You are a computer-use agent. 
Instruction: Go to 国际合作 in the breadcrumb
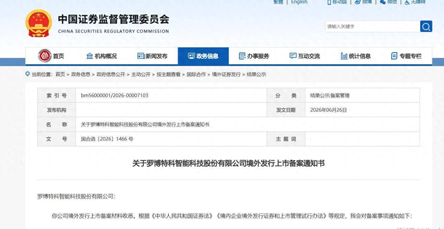pos(196,74)
